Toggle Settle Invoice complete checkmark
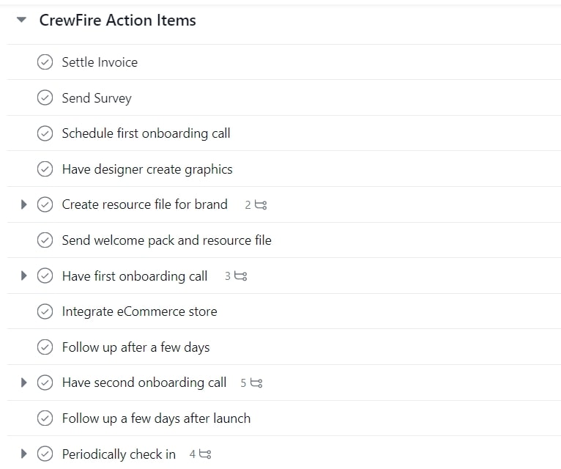This screenshot has height=469, width=561. point(45,62)
